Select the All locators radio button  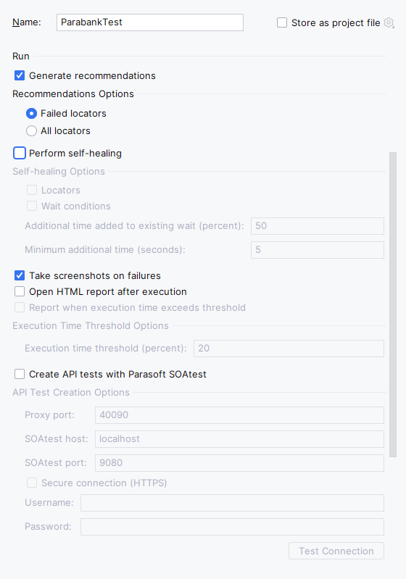31,130
